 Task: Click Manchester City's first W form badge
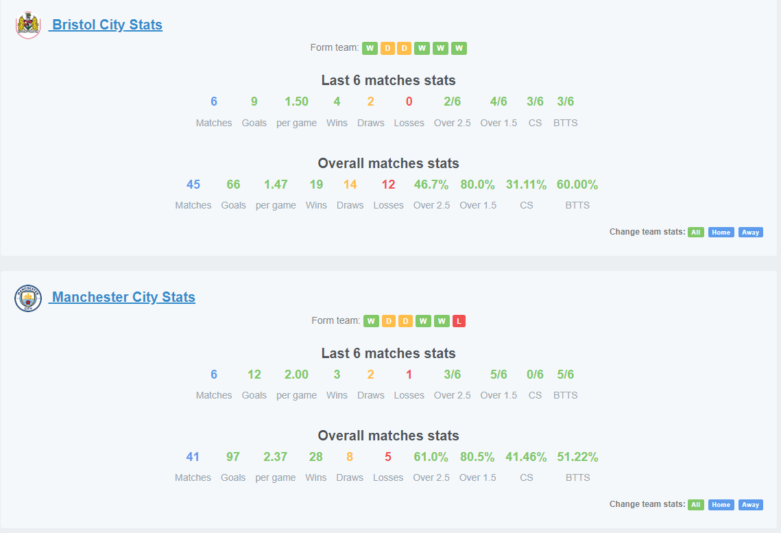tap(371, 321)
